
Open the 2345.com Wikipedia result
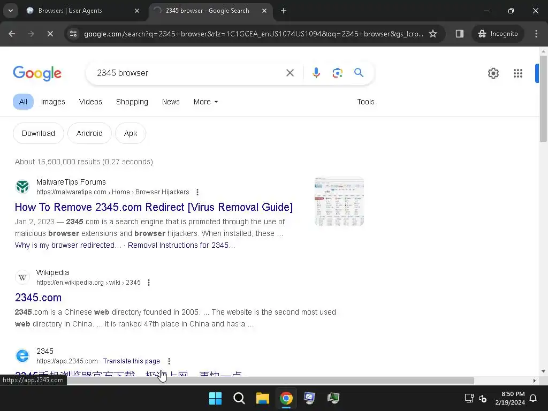(38, 298)
